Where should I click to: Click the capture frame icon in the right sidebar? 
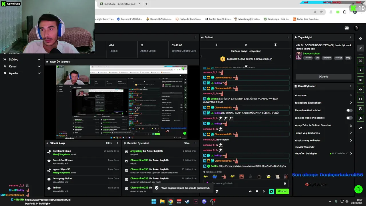(360, 61)
